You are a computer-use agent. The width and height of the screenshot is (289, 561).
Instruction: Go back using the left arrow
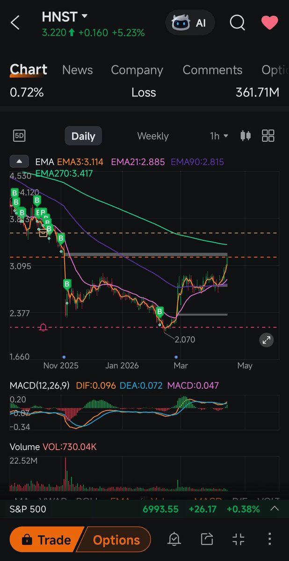click(x=15, y=22)
